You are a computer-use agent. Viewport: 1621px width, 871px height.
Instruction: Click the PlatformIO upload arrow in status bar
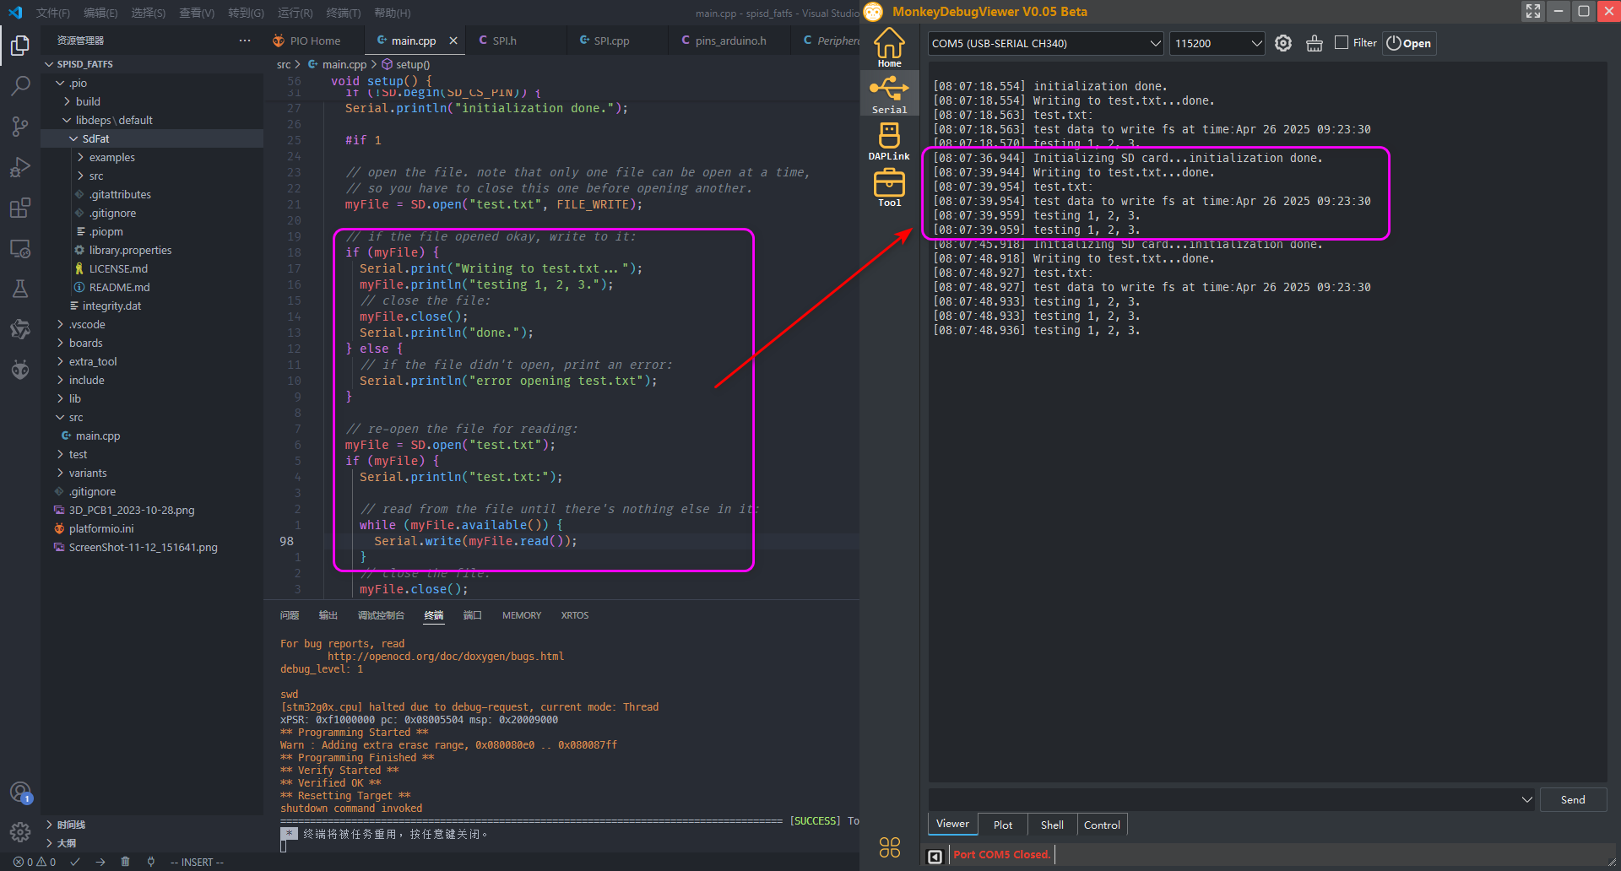[x=100, y=862]
